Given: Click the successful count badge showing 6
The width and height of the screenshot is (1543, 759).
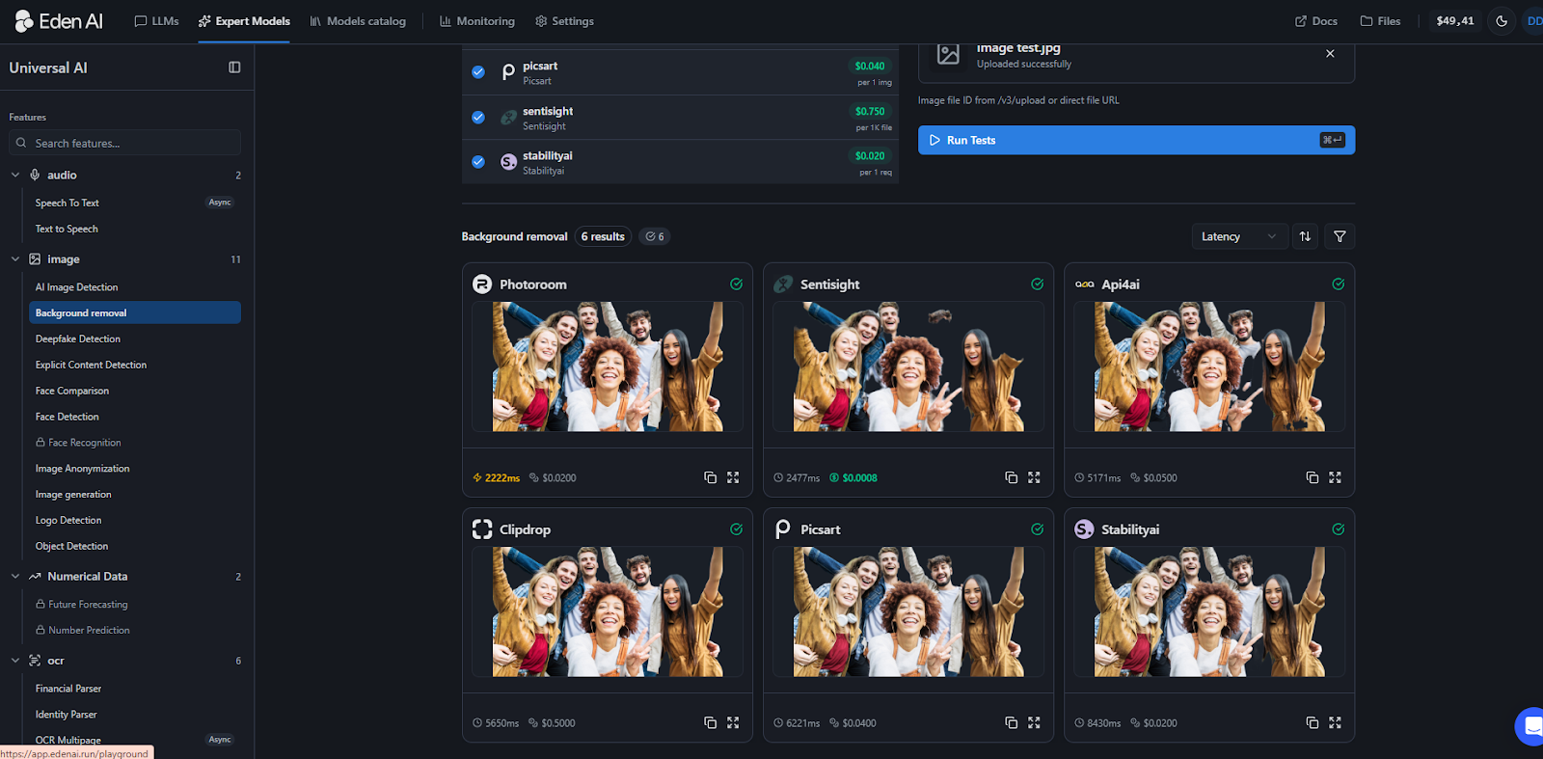Looking at the screenshot, I should [x=655, y=236].
